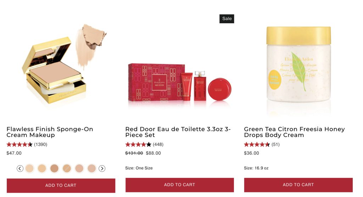This screenshot has height=197, width=363.
Task: Add Green Tea Body Cream to cart
Action: tap(298, 185)
